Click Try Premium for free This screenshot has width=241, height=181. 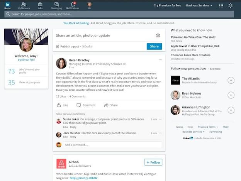168,5
